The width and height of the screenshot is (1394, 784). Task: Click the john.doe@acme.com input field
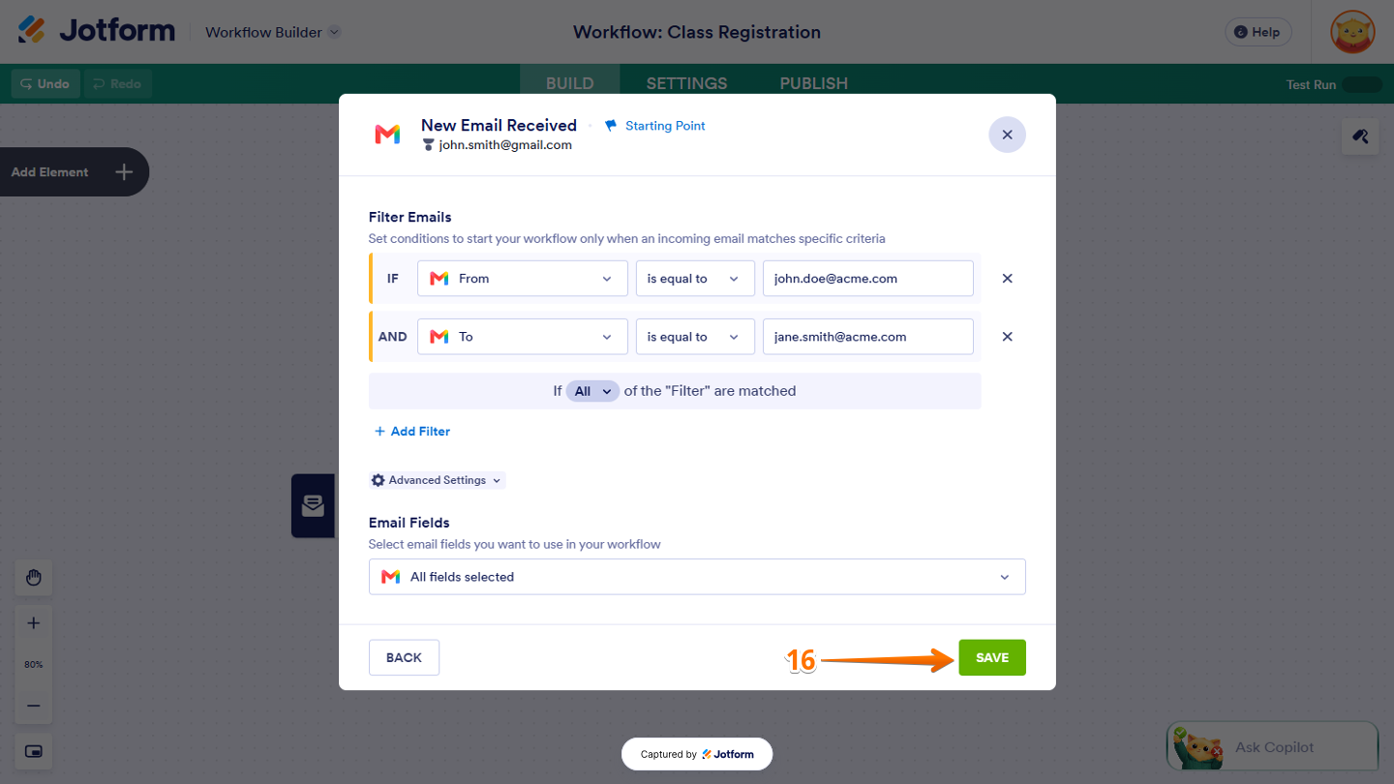[868, 279]
